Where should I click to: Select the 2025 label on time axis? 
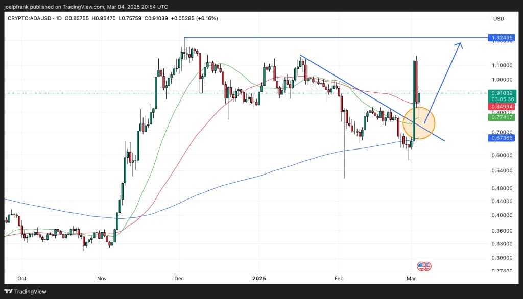point(259,279)
